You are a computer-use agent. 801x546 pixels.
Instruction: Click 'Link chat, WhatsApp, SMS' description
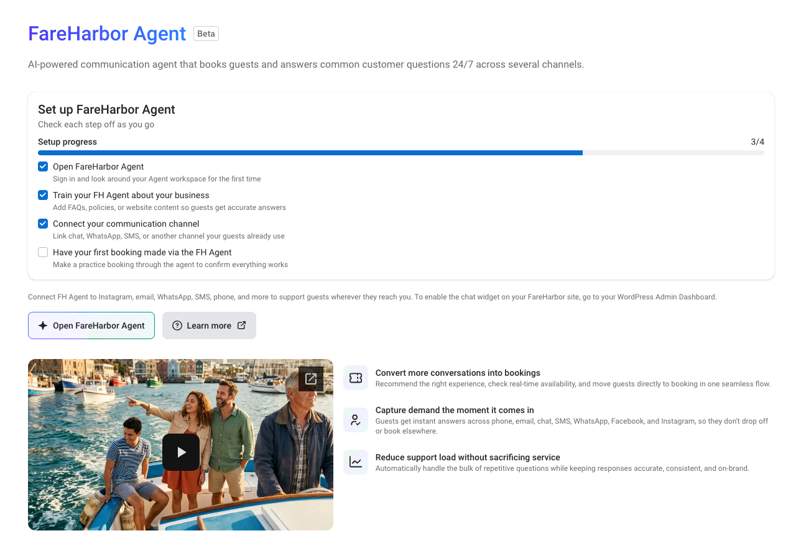click(x=169, y=236)
